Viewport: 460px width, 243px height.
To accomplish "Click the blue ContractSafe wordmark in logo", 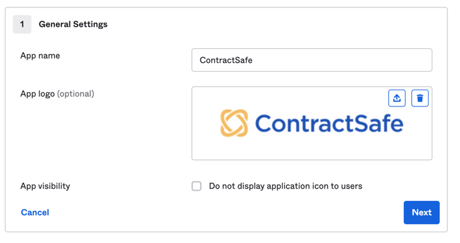I will pyautogui.click(x=329, y=123).
